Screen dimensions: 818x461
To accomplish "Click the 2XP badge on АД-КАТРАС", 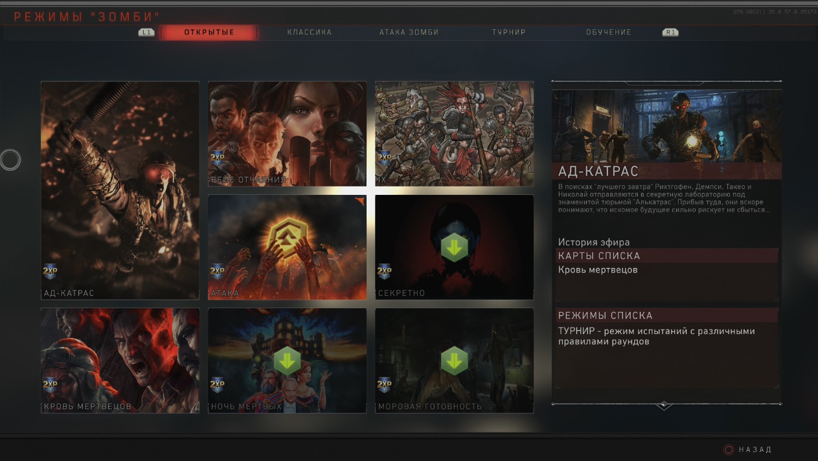I will [51, 272].
